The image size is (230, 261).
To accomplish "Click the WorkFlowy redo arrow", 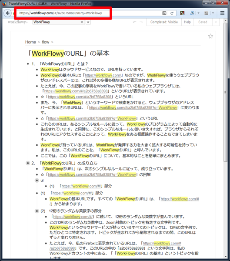I will point(141,22).
